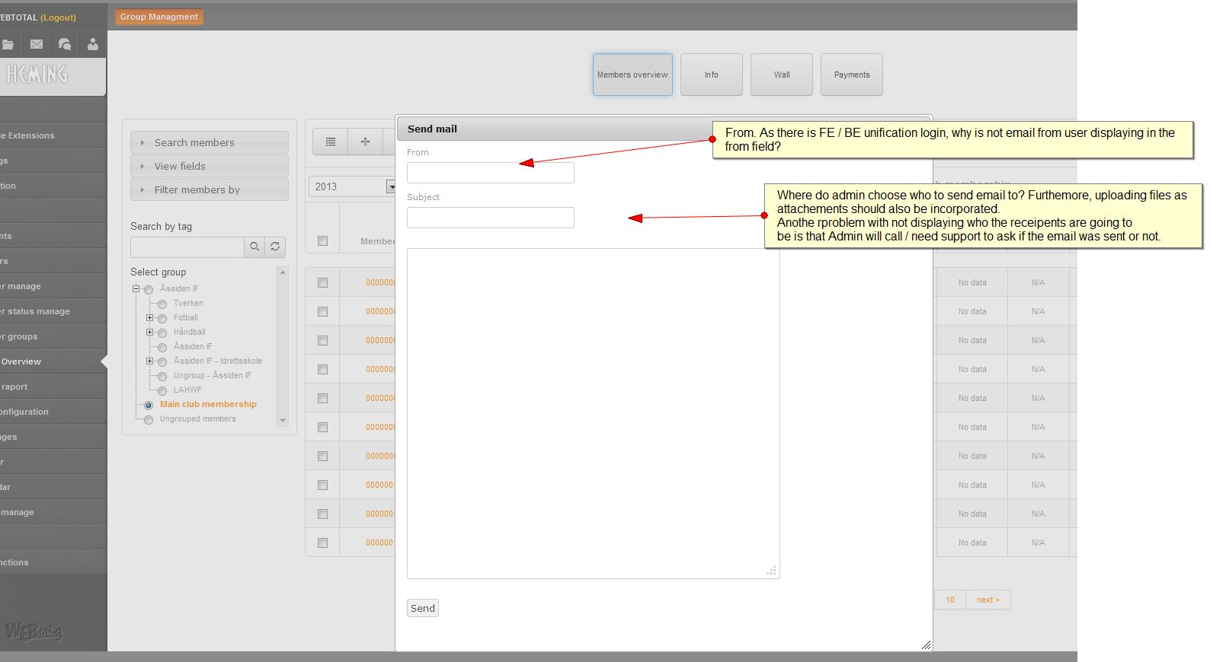Click the Search by tag input field
1210x662 pixels.
point(187,247)
